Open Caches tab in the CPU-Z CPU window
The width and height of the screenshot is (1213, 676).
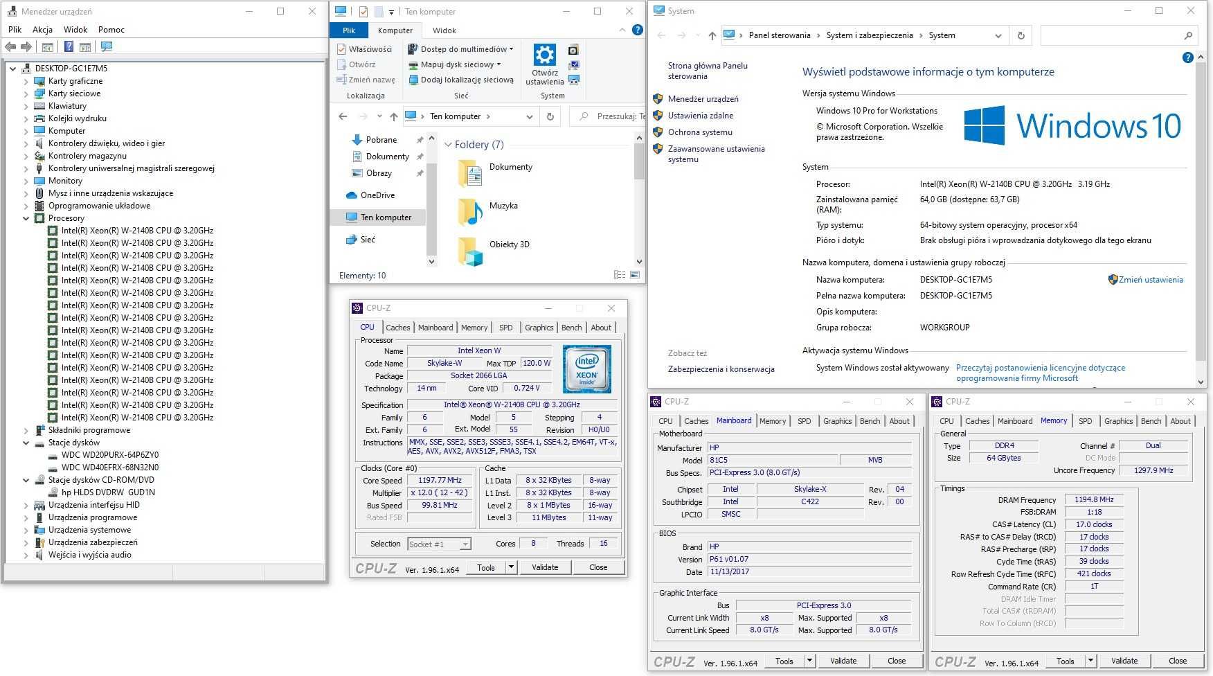[x=398, y=328]
